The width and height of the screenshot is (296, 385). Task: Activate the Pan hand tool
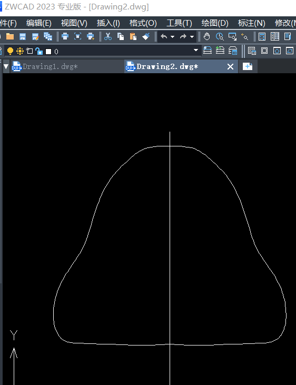tap(207, 36)
